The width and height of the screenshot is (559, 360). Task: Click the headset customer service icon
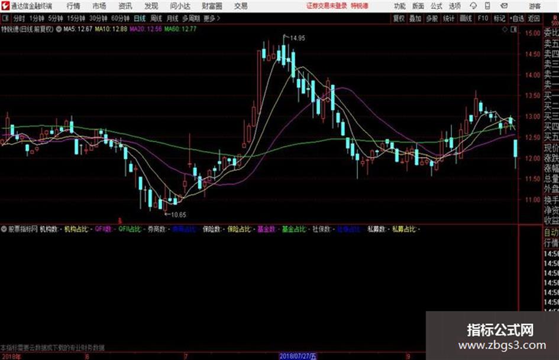tap(473, 6)
